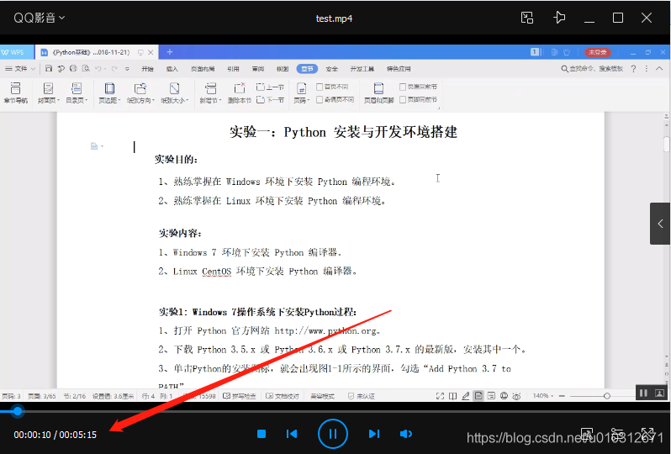Screen dimensions: 671x454
Task: Undo the last action in WPS
Action: [98, 68]
